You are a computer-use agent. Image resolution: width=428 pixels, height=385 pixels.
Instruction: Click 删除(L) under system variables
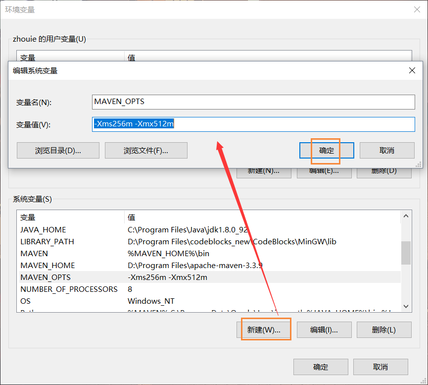point(384,330)
